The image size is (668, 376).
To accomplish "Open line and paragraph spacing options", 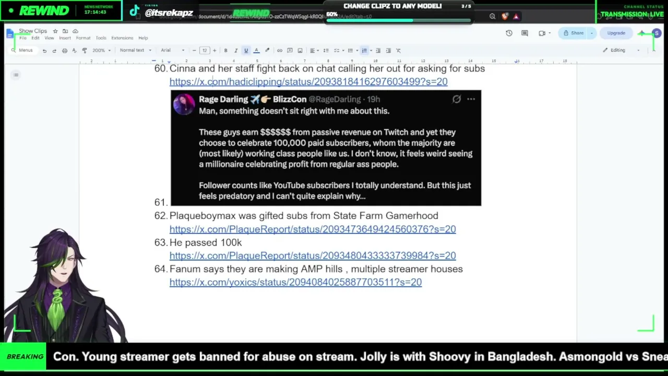I will coord(326,51).
